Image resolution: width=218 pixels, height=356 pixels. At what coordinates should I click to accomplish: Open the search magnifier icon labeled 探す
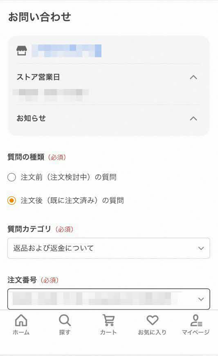(65, 320)
